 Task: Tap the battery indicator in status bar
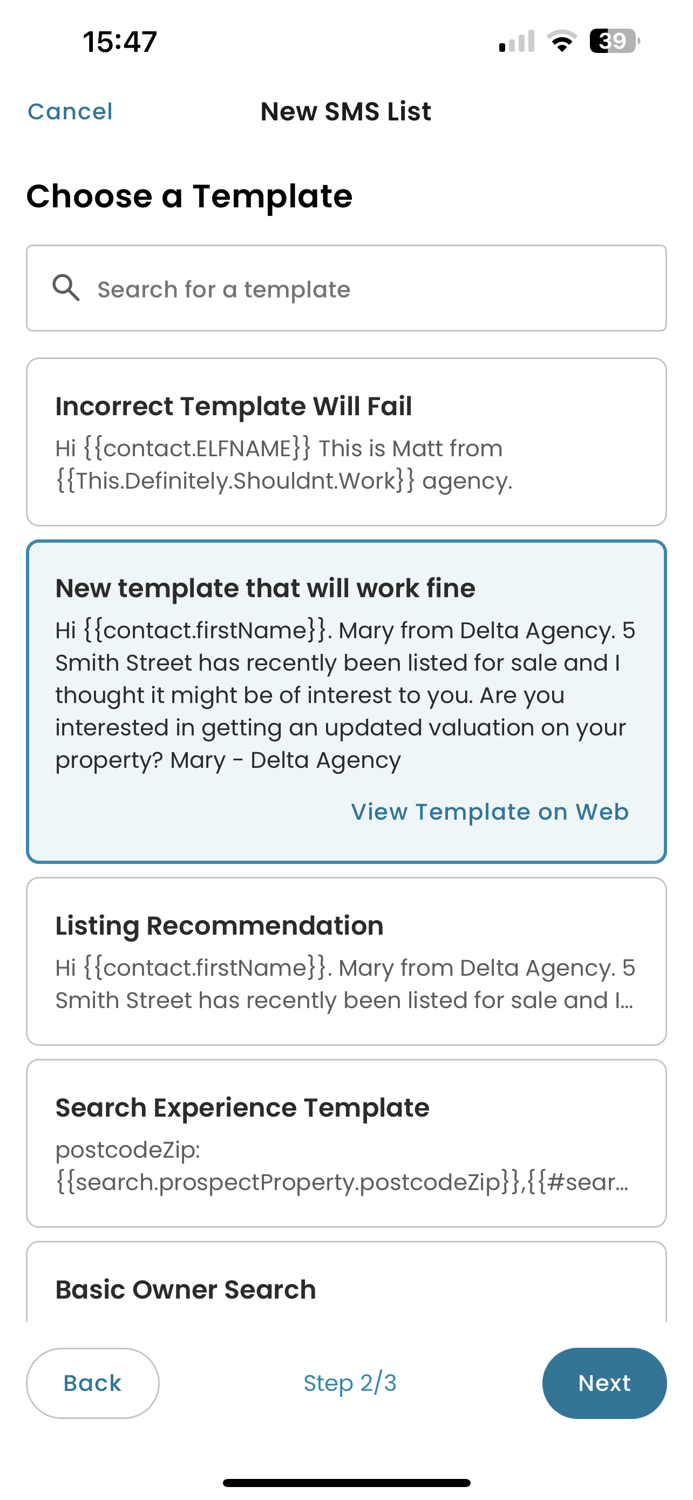[614, 40]
